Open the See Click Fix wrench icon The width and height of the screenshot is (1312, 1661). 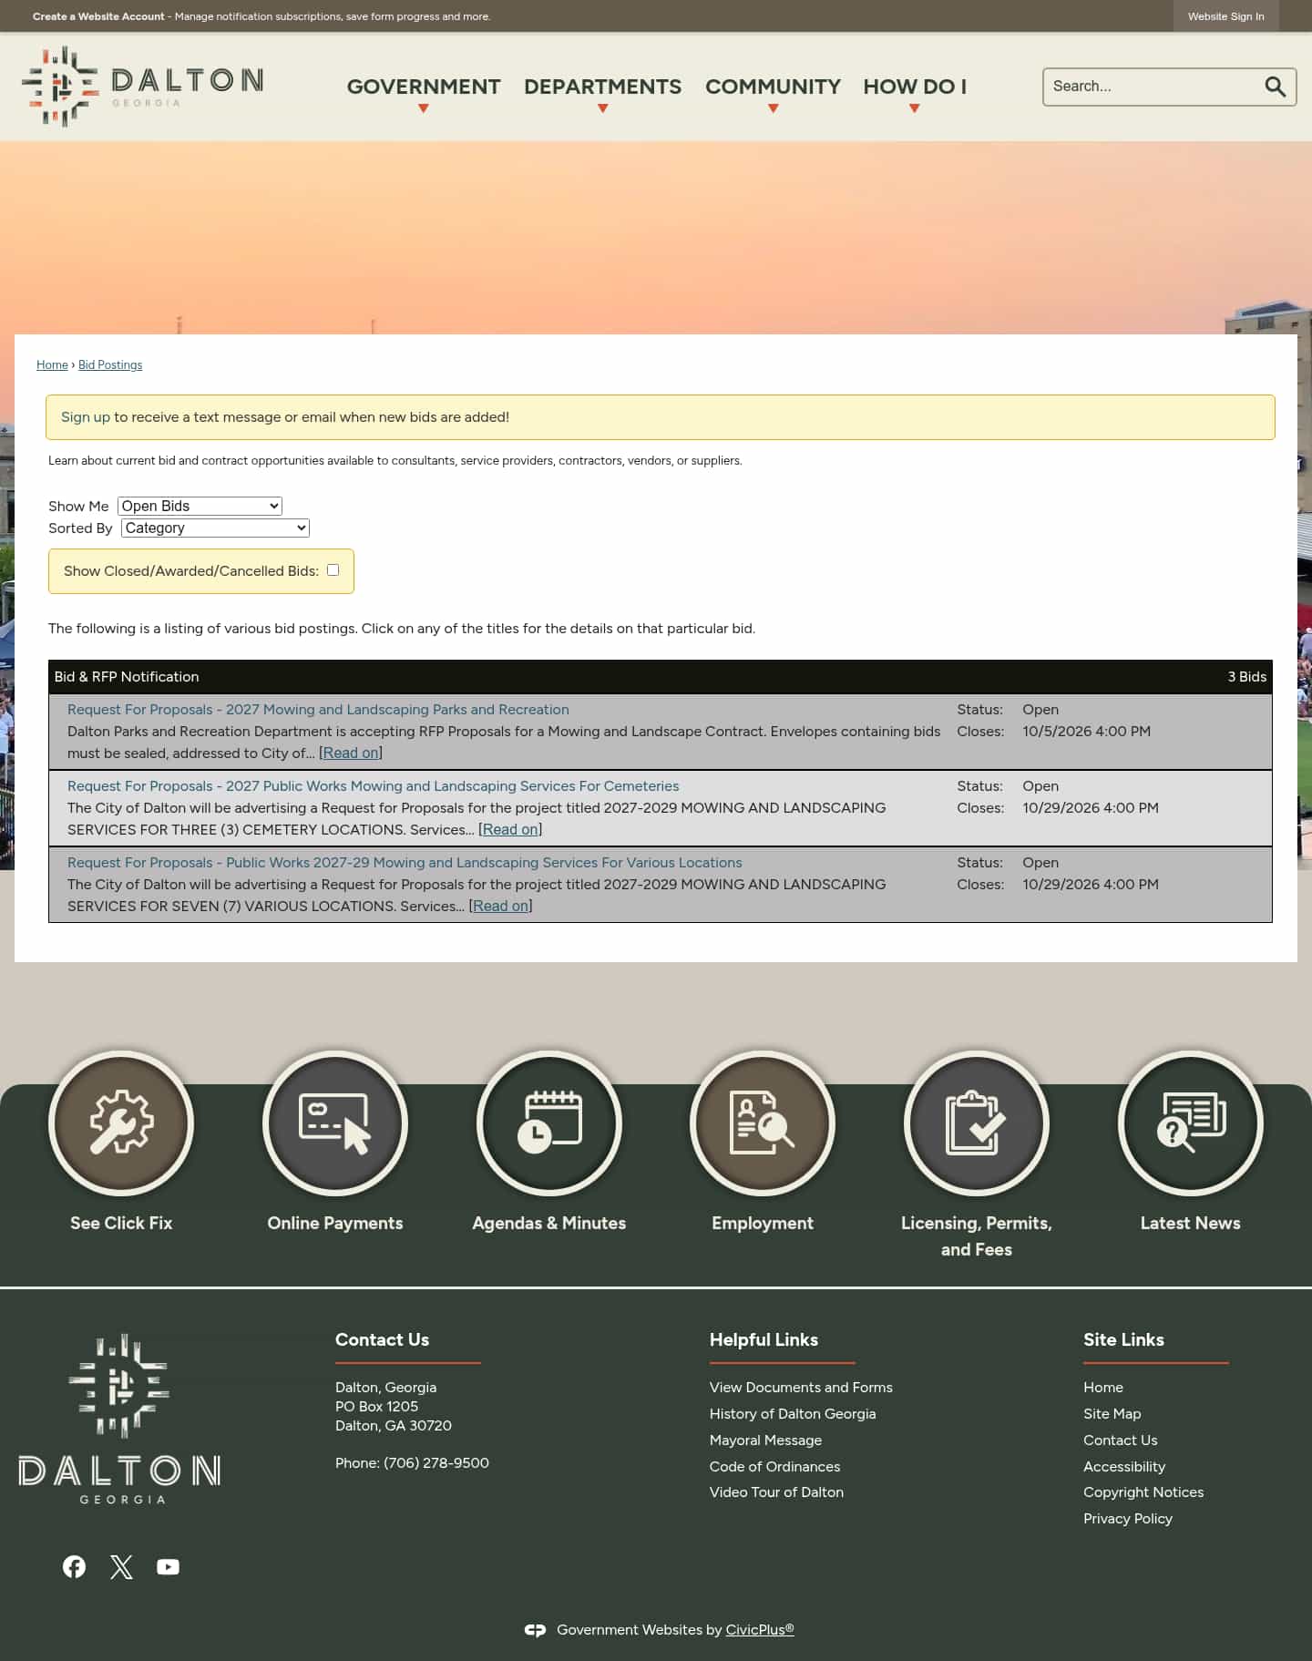[x=121, y=1123]
